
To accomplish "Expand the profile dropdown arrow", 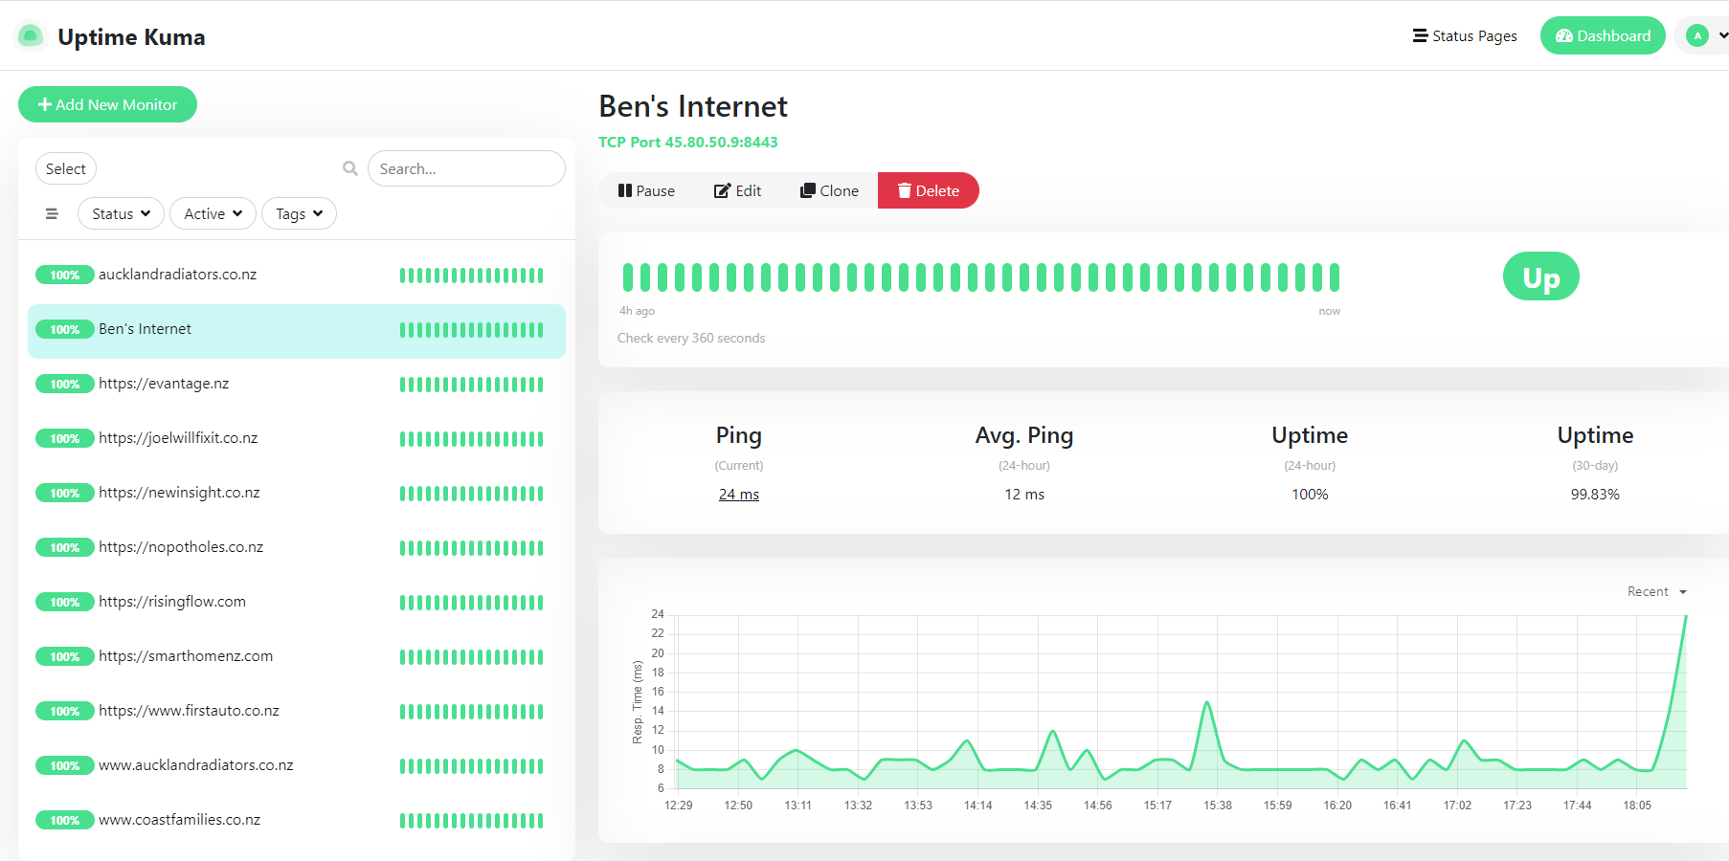I will 1722,36.
